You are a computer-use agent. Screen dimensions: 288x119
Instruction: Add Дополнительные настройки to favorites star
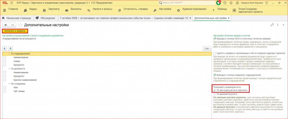coord(20,25)
